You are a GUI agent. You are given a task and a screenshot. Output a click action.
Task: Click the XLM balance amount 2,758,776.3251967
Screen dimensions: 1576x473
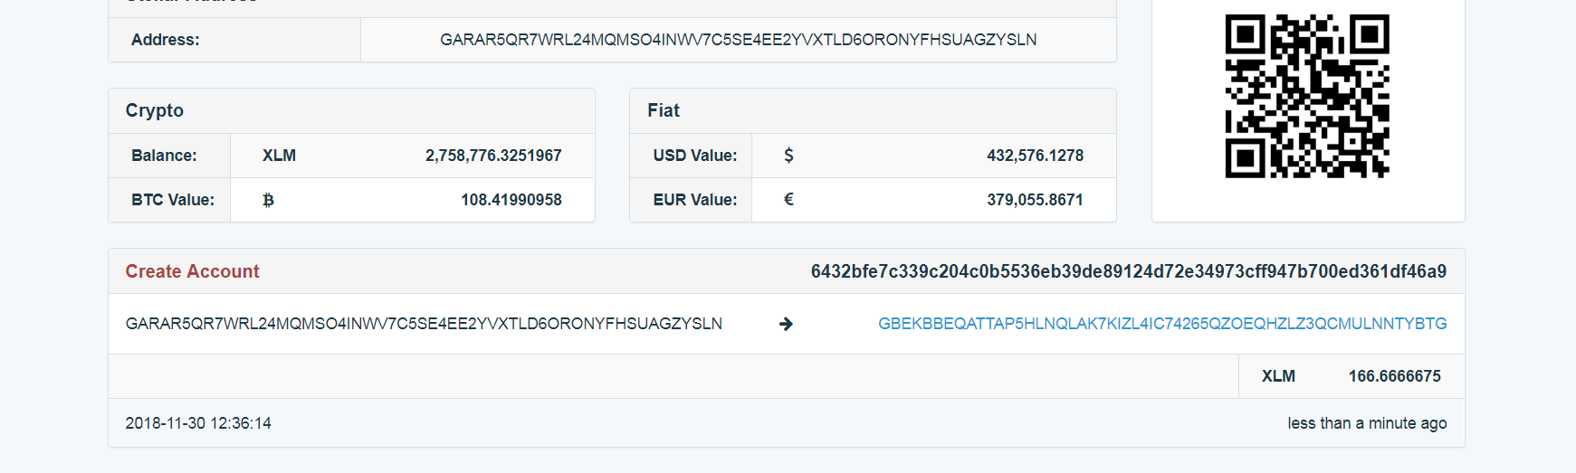493,156
